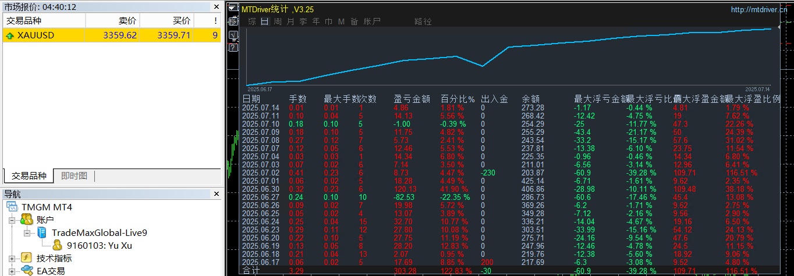Screen dimensions: 794x276
Task: Click the move panel icon under the arrow
Action: tap(233, 21)
